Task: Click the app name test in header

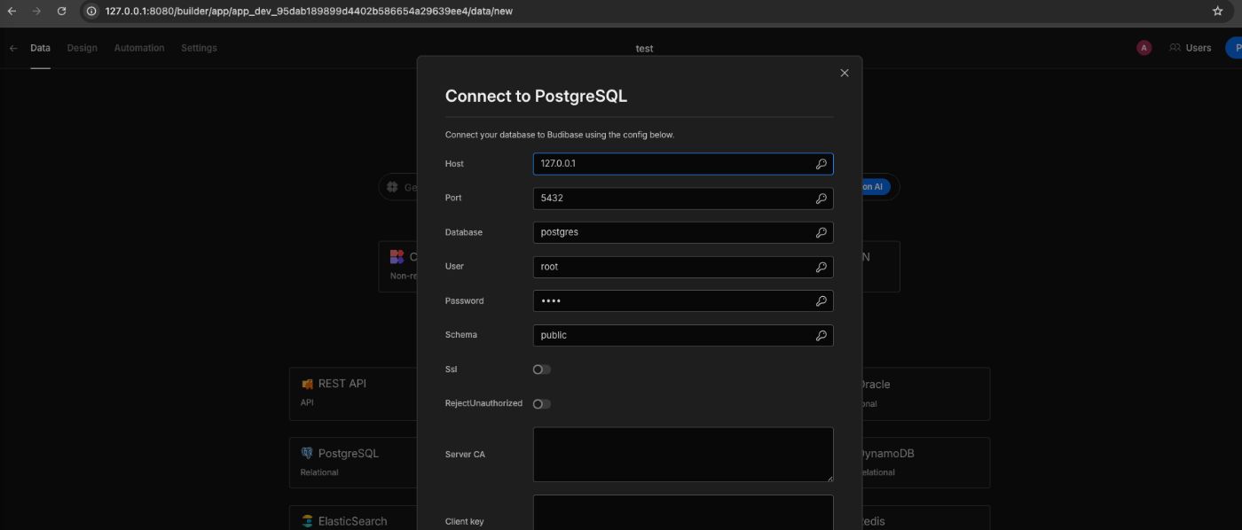Action: point(645,49)
